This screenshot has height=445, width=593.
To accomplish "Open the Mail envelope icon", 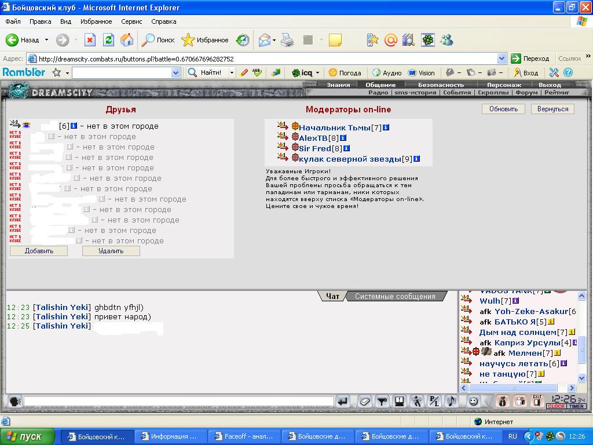I will coord(264,40).
